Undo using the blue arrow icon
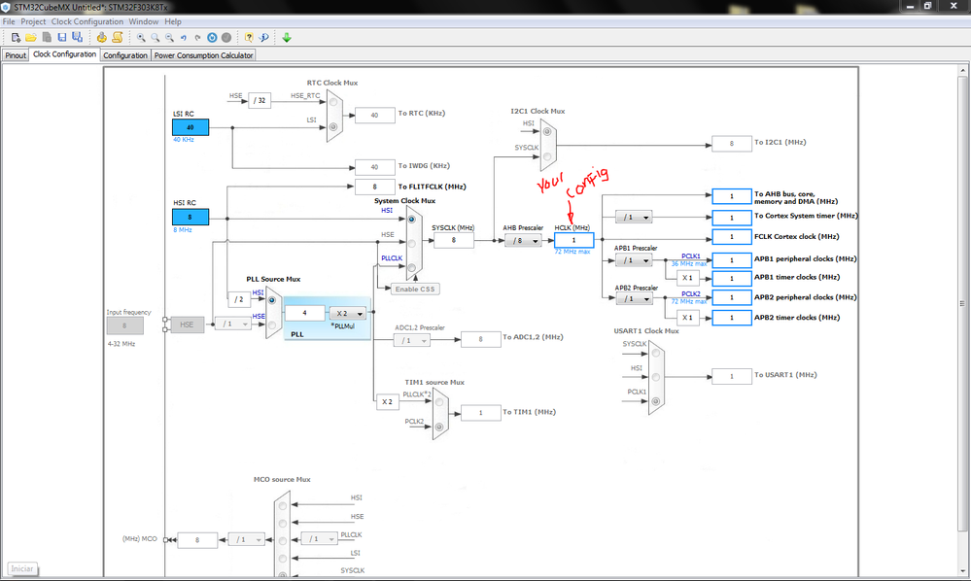 click(x=184, y=38)
